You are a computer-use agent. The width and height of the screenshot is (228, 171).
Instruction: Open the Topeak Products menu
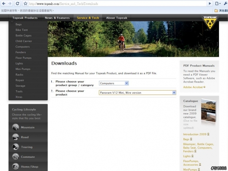click(x=25, y=18)
